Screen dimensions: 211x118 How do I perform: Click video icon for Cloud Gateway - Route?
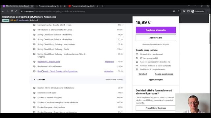(34, 49)
